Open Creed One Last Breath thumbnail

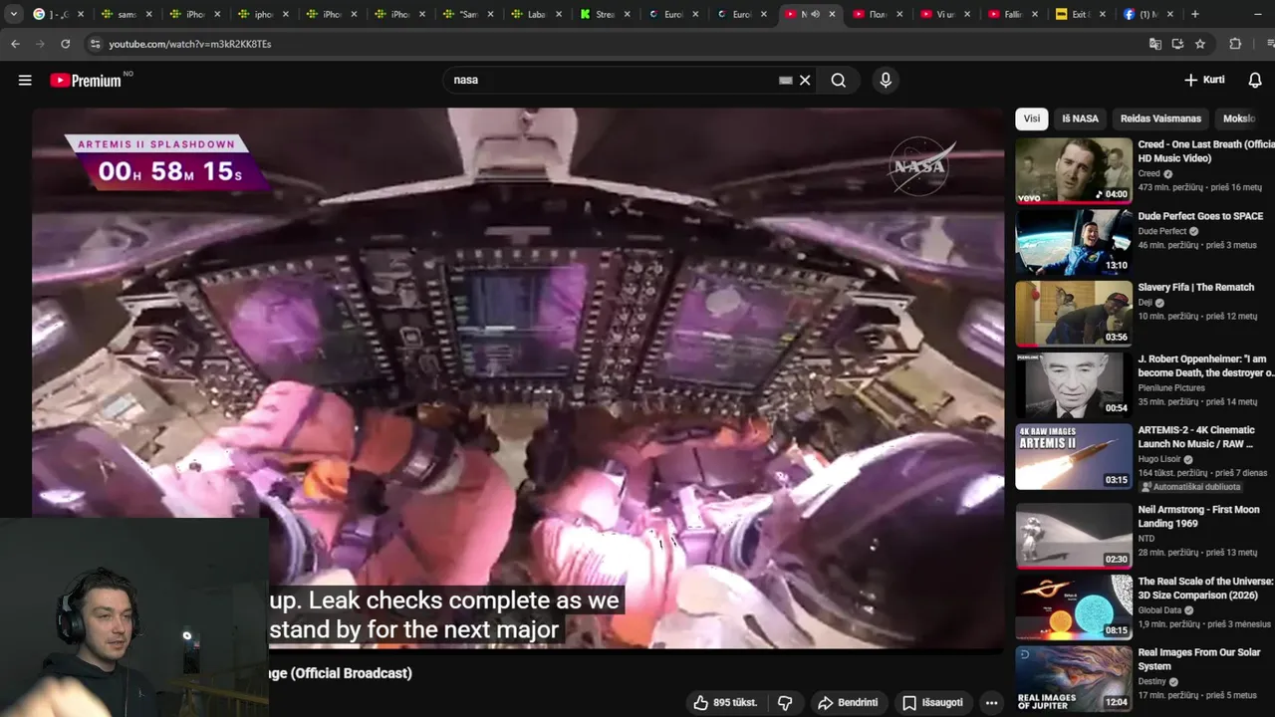tap(1074, 170)
